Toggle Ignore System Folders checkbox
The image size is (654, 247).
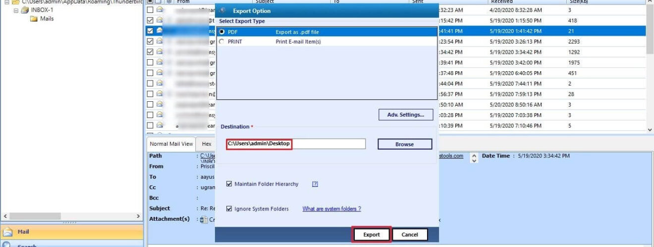(229, 209)
